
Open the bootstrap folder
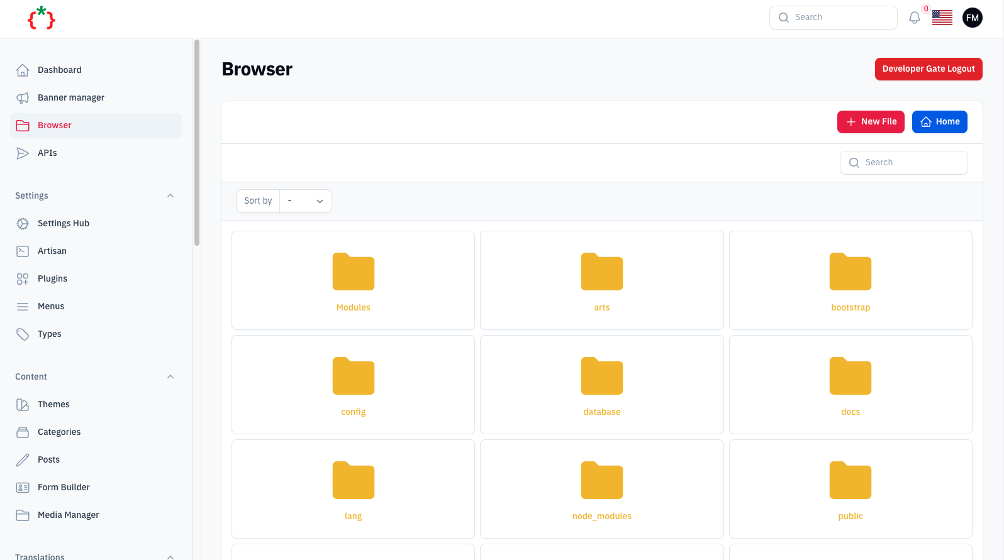(x=850, y=280)
